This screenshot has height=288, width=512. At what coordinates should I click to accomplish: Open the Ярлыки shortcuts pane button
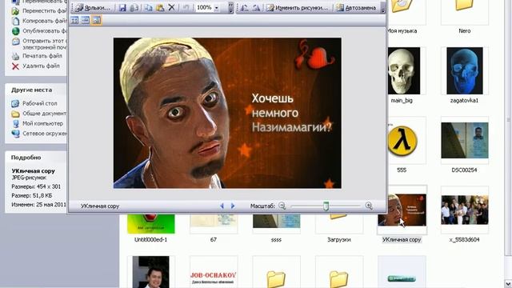[93, 7]
